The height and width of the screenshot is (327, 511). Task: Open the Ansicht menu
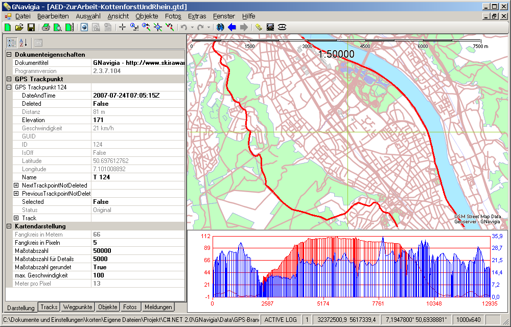click(x=119, y=16)
